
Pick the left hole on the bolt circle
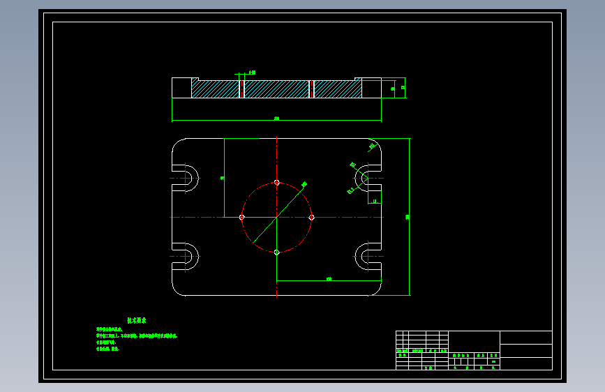coord(242,217)
